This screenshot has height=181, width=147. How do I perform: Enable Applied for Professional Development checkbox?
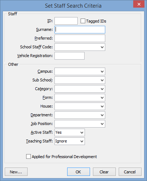tap(28, 156)
